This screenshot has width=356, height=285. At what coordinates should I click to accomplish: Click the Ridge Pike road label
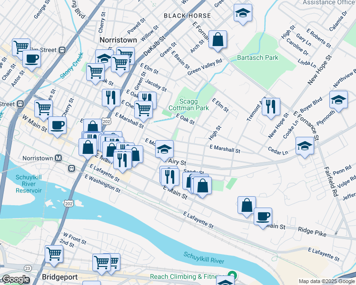[x=312, y=231]
